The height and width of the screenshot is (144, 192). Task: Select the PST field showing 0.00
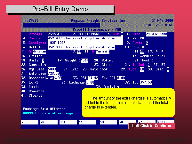121,78
